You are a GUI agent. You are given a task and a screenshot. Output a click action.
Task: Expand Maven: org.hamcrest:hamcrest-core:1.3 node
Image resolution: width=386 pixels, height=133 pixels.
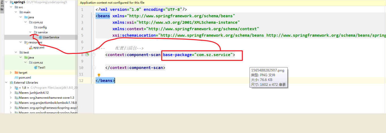point(11,98)
